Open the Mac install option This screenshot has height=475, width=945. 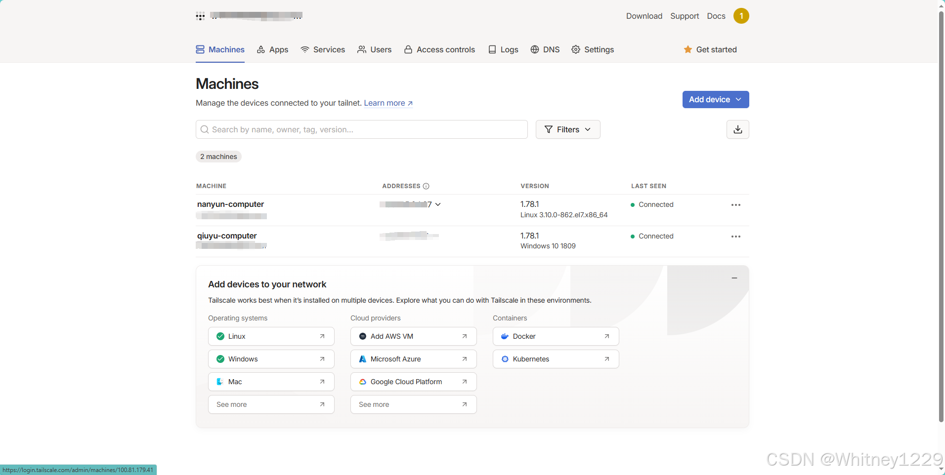(x=271, y=382)
